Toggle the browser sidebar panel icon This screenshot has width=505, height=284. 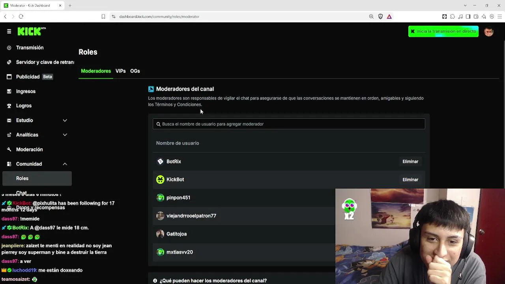[468, 17]
